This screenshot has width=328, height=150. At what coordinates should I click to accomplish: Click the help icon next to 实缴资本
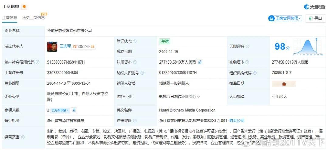247,62
